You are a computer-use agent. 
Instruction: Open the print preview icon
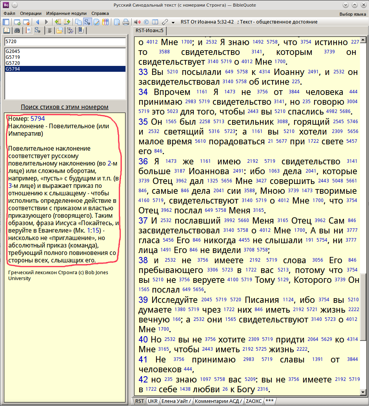[x=117, y=22]
